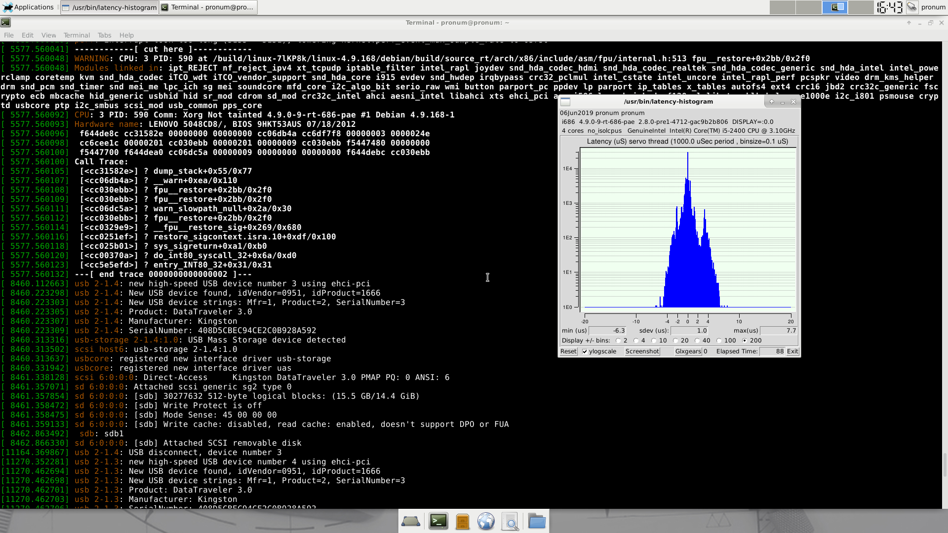Open the Show Desktop dock icon
The height and width of the screenshot is (533, 948).
(x=411, y=521)
